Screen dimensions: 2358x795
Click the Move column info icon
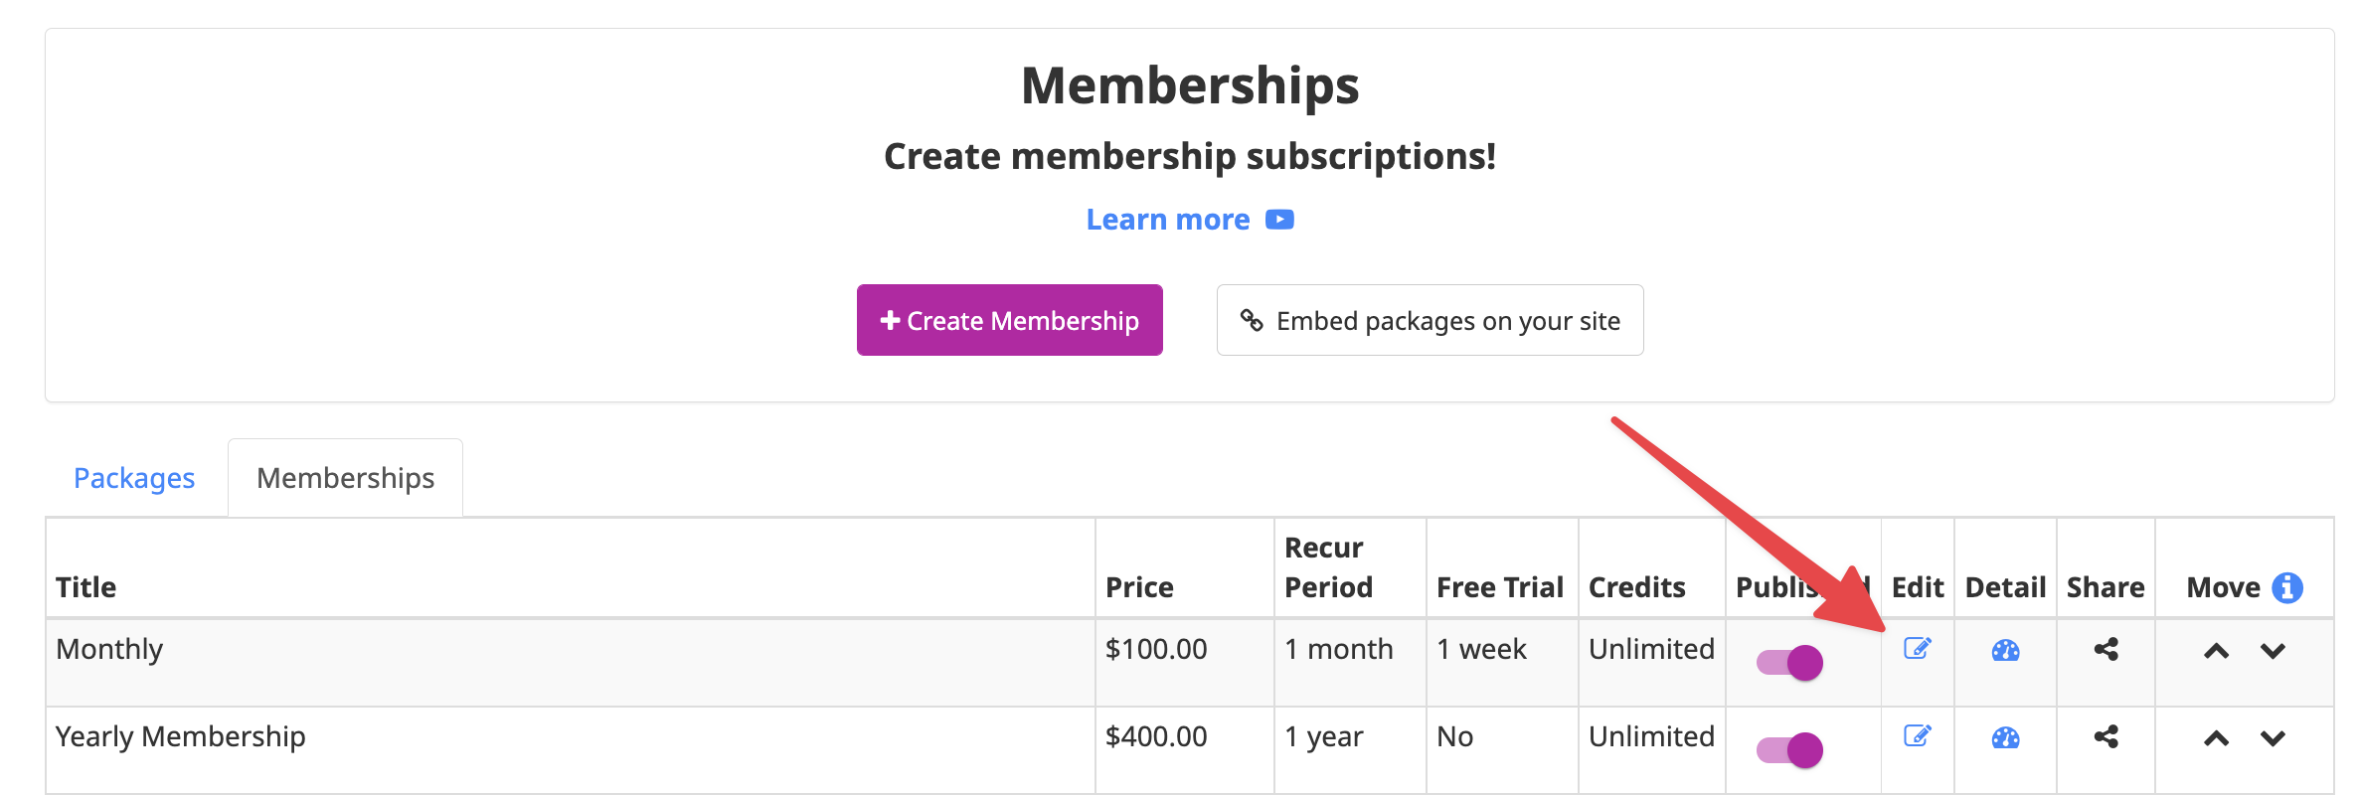2287,587
